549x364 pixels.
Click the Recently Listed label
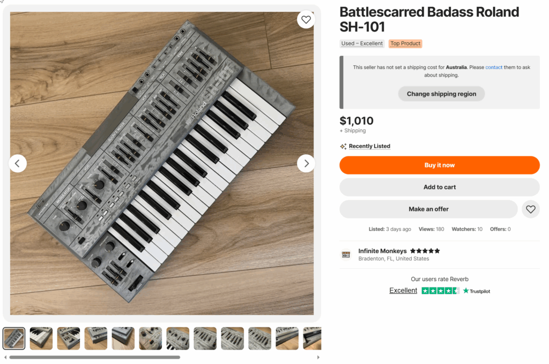tap(369, 146)
